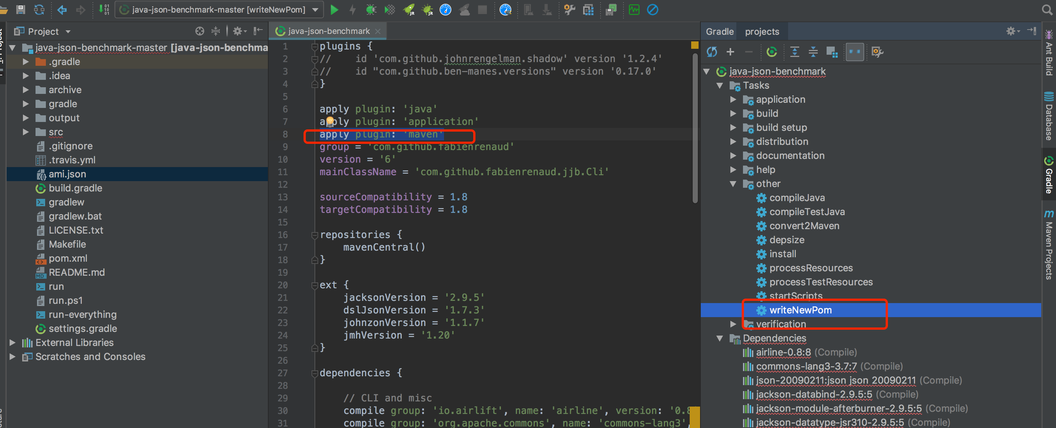Expand the src folder
1056x428 pixels.
click(x=26, y=132)
